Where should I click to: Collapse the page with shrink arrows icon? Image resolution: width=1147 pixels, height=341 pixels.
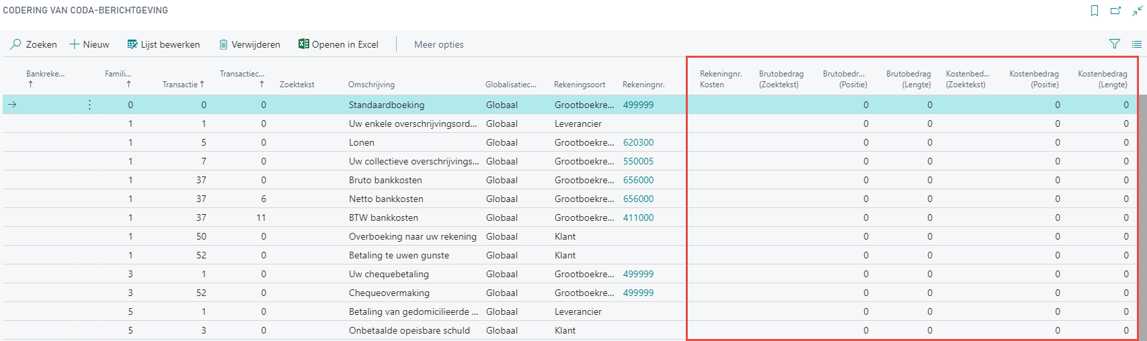click(1136, 11)
